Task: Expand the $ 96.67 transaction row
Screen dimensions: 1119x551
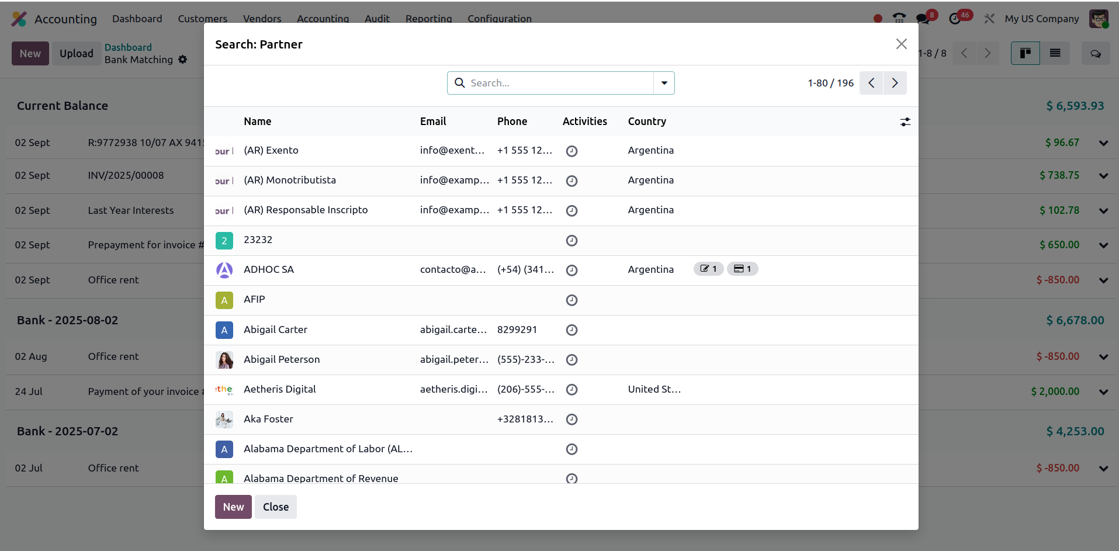Action: [x=1103, y=143]
